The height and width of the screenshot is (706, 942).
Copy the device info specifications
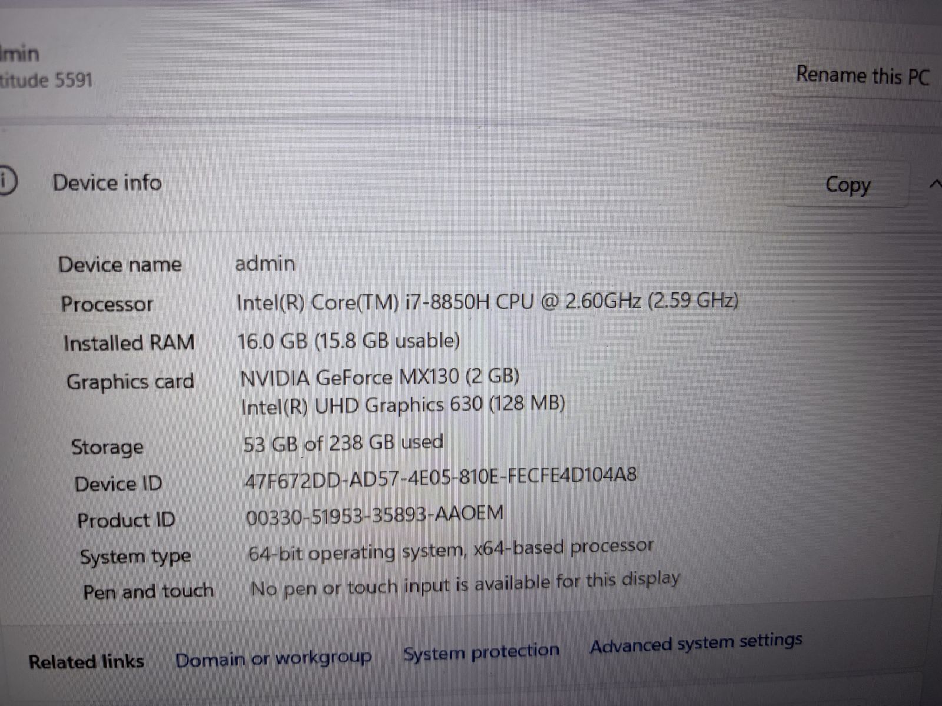[847, 184]
